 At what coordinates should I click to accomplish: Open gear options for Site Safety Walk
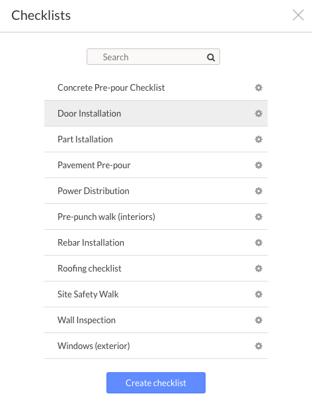pos(258,294)
